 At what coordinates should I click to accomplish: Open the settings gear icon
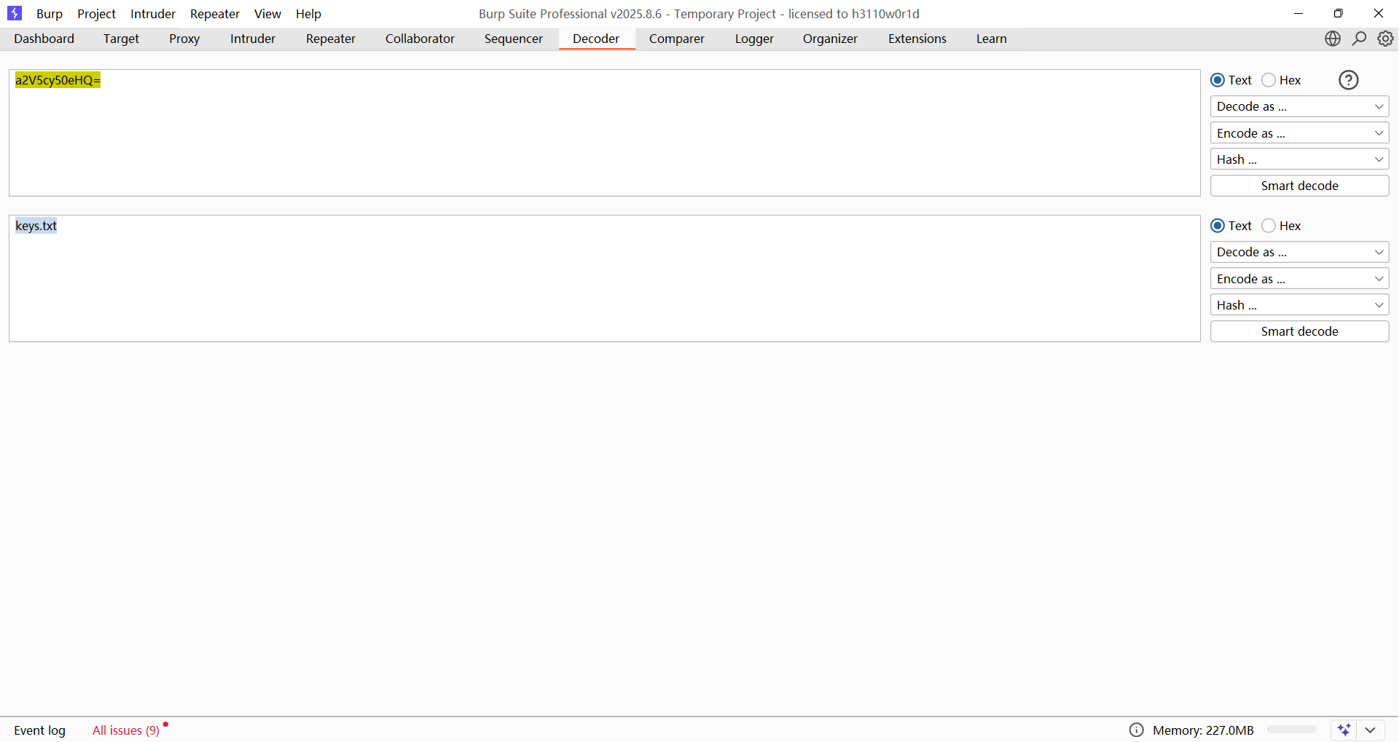1385,39
